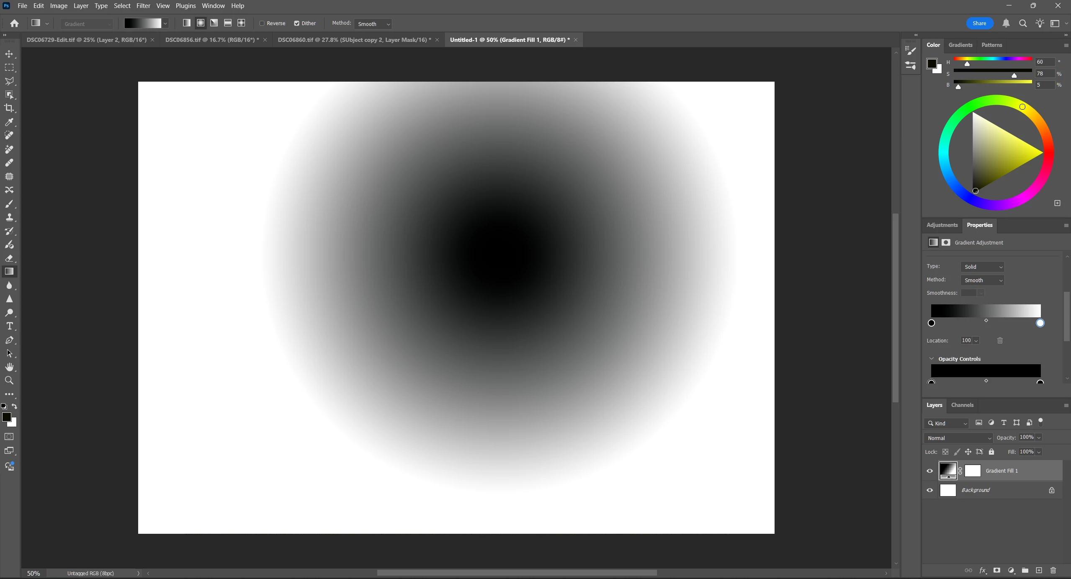The image size is (1071, 579).
Task: Switch to the Channels tab
Action: [962, 405]
